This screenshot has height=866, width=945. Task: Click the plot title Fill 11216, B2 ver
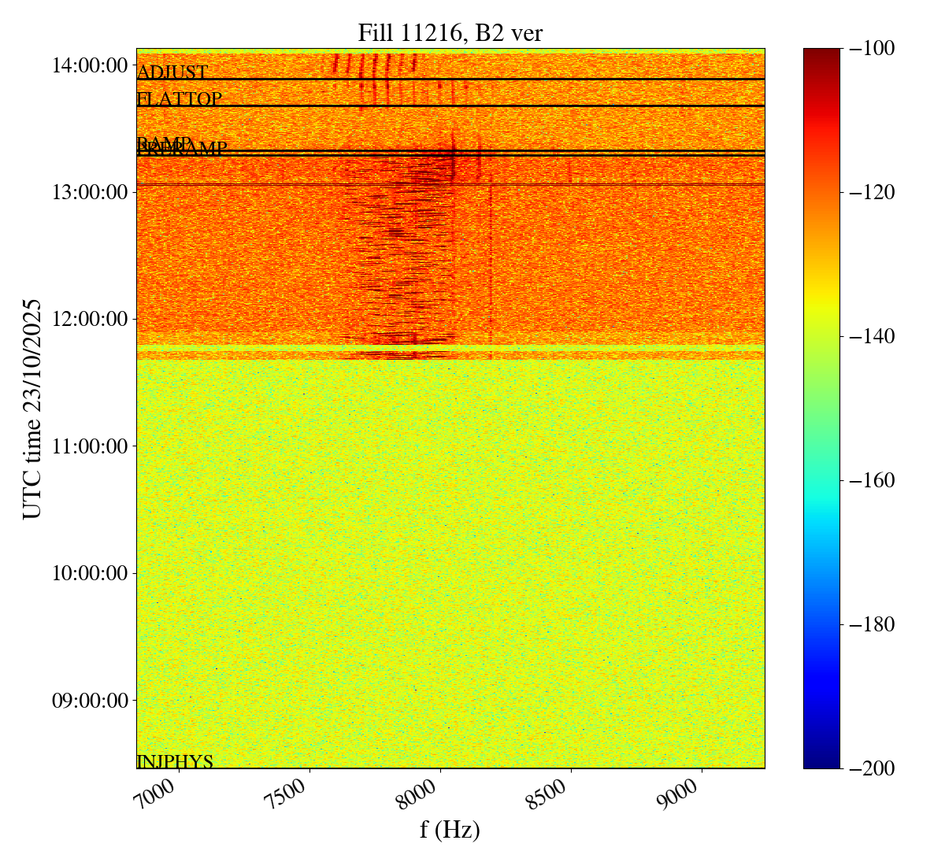450,32
